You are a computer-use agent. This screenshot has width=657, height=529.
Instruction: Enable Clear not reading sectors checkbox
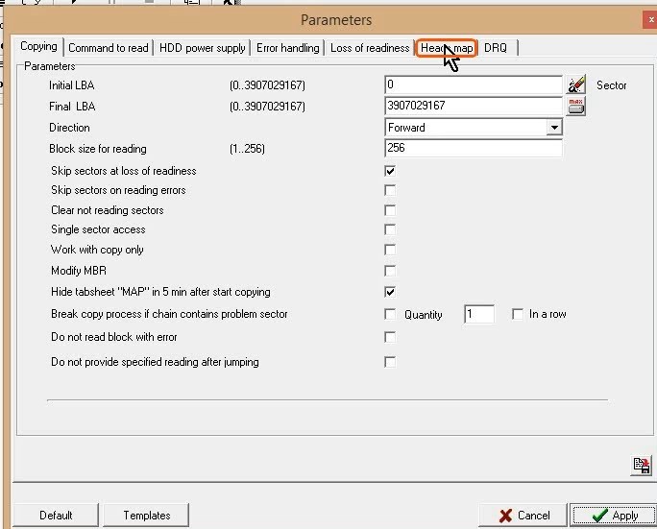[390, 210]
